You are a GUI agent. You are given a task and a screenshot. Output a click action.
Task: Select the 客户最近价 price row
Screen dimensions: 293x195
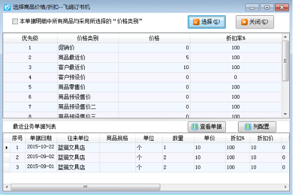pos(143,67)
